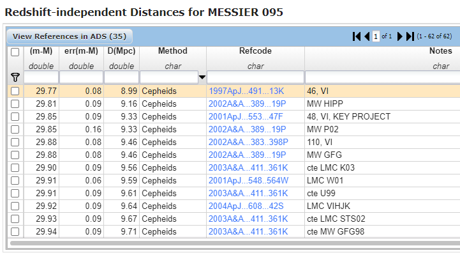This screenshot has width=460, height=255.
Task: Click the filter funnel icon
Action: [15, 77]
